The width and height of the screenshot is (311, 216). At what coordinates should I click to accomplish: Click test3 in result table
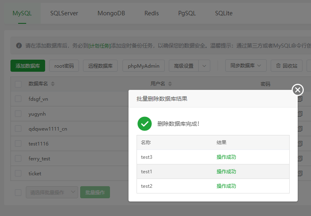(147, 157)
